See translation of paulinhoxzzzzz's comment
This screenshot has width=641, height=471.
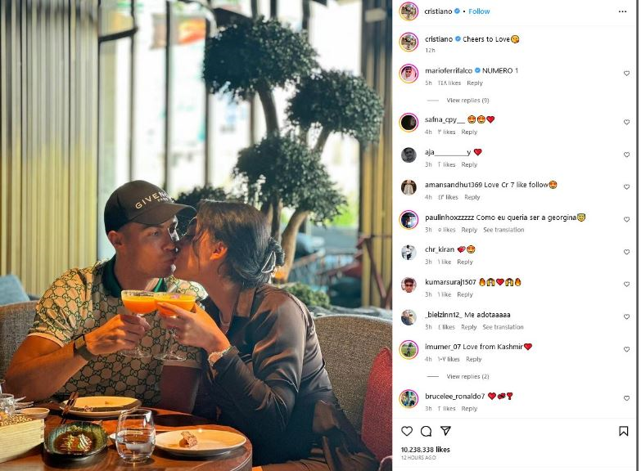(x=503, y=230)
